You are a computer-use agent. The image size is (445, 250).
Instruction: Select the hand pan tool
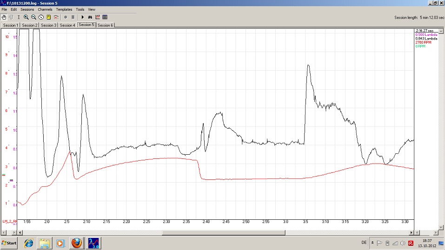pyautogui.click(x=4, y=17)
